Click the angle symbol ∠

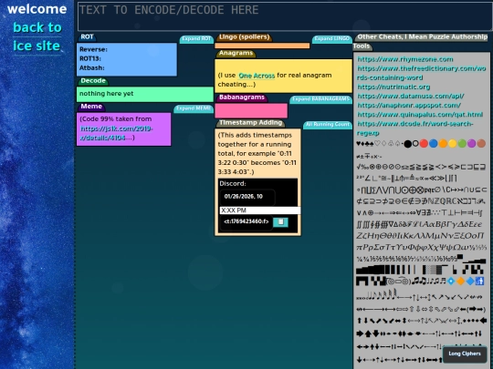[368, 178]
